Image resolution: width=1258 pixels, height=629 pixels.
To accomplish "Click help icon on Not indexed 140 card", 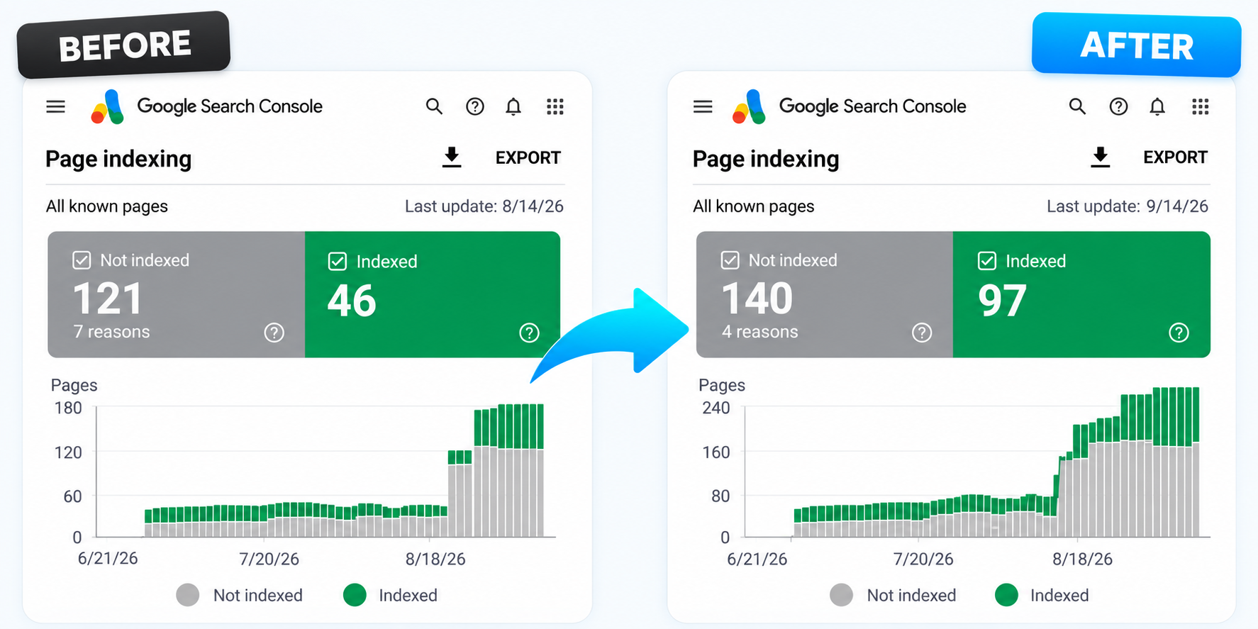I will [x=922, y=333].
